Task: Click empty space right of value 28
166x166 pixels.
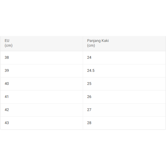Action: 128,123
